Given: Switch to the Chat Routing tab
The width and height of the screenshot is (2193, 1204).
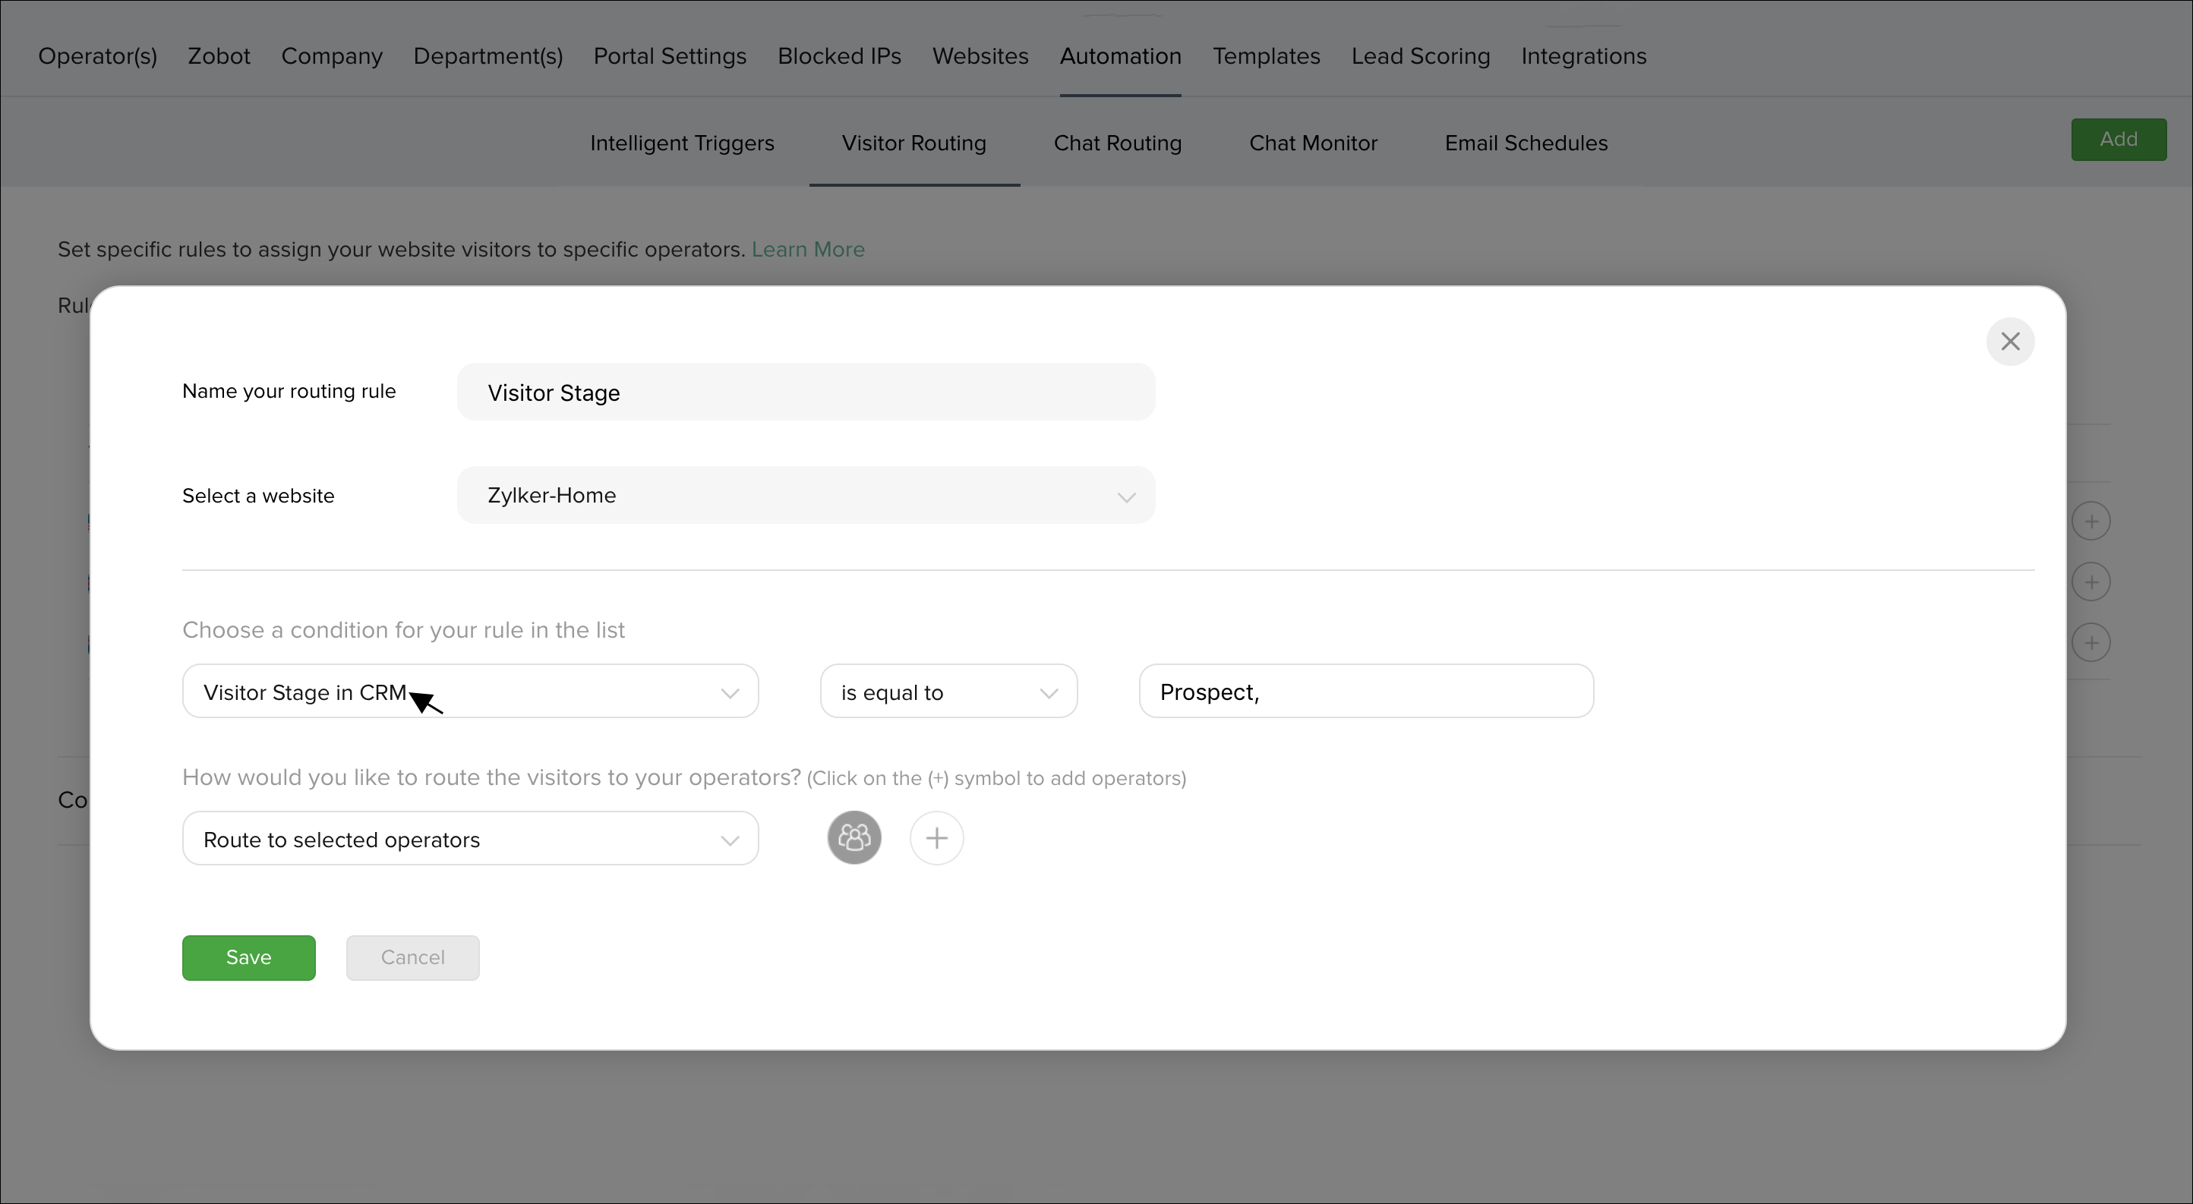Looking at the screenshot, I should (1117, 143).
